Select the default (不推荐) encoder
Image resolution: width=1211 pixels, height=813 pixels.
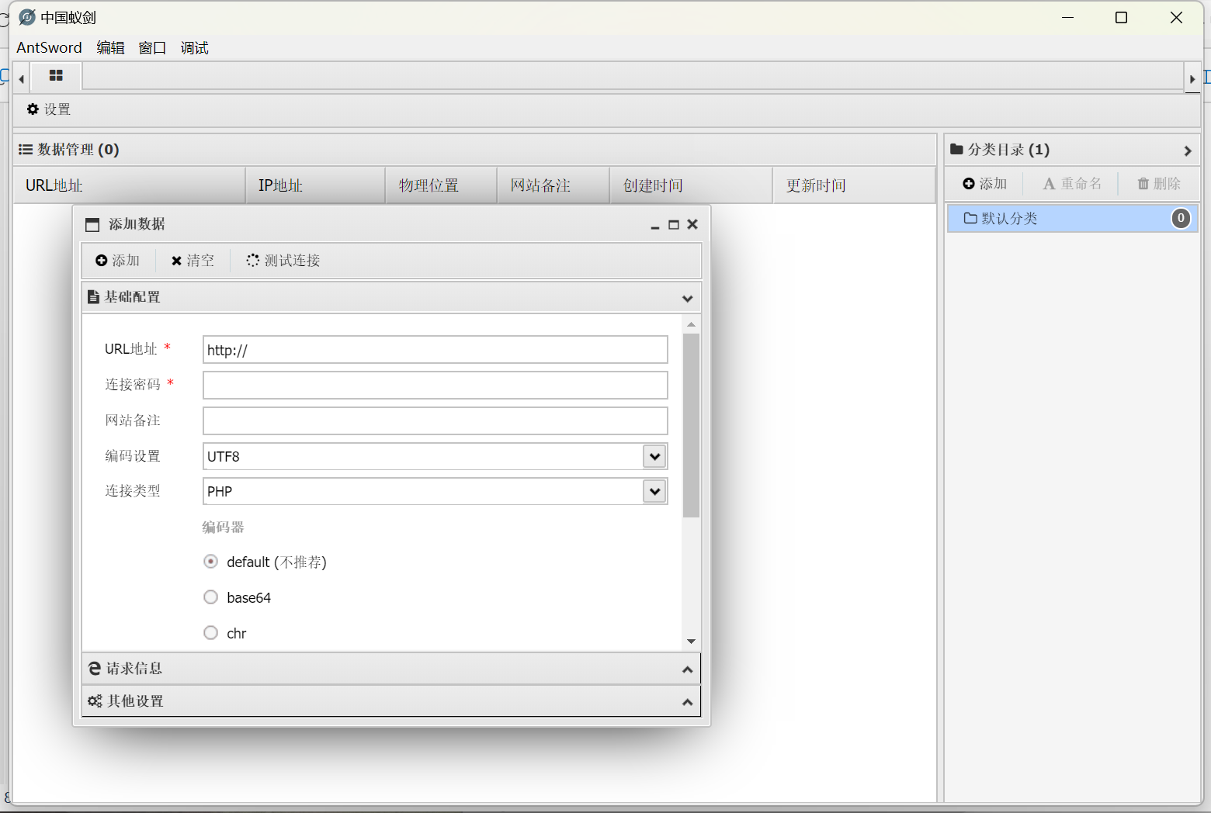pos(210,561)
